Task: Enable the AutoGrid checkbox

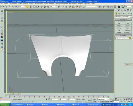Action: 119,22
